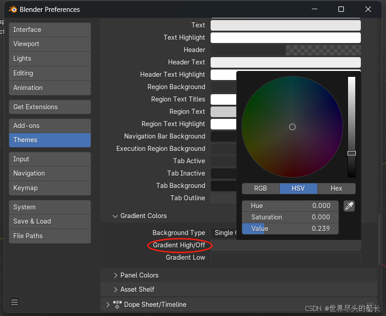This screenshot has height=316, width=386.
Task: Click the Region Text Titles swatch
Action: [223, 99]
